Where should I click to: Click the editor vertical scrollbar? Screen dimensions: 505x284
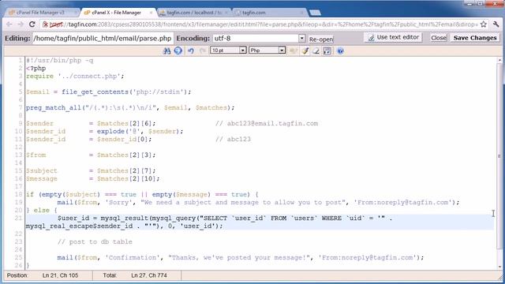pos(499,156)
